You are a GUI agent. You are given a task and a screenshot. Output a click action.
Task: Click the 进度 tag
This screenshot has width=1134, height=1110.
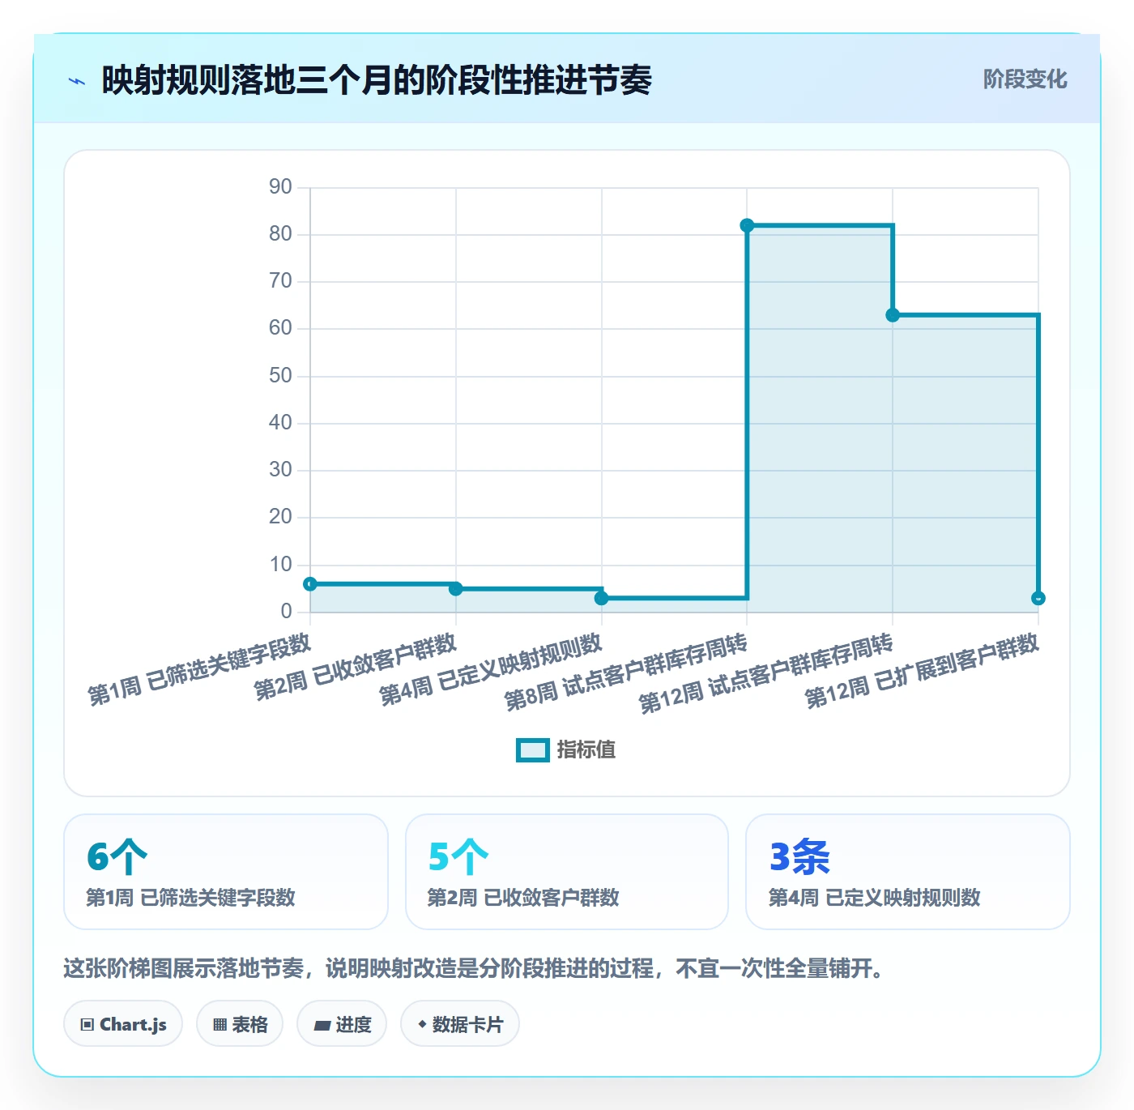pyautogui.click(x=342, y=1024)
